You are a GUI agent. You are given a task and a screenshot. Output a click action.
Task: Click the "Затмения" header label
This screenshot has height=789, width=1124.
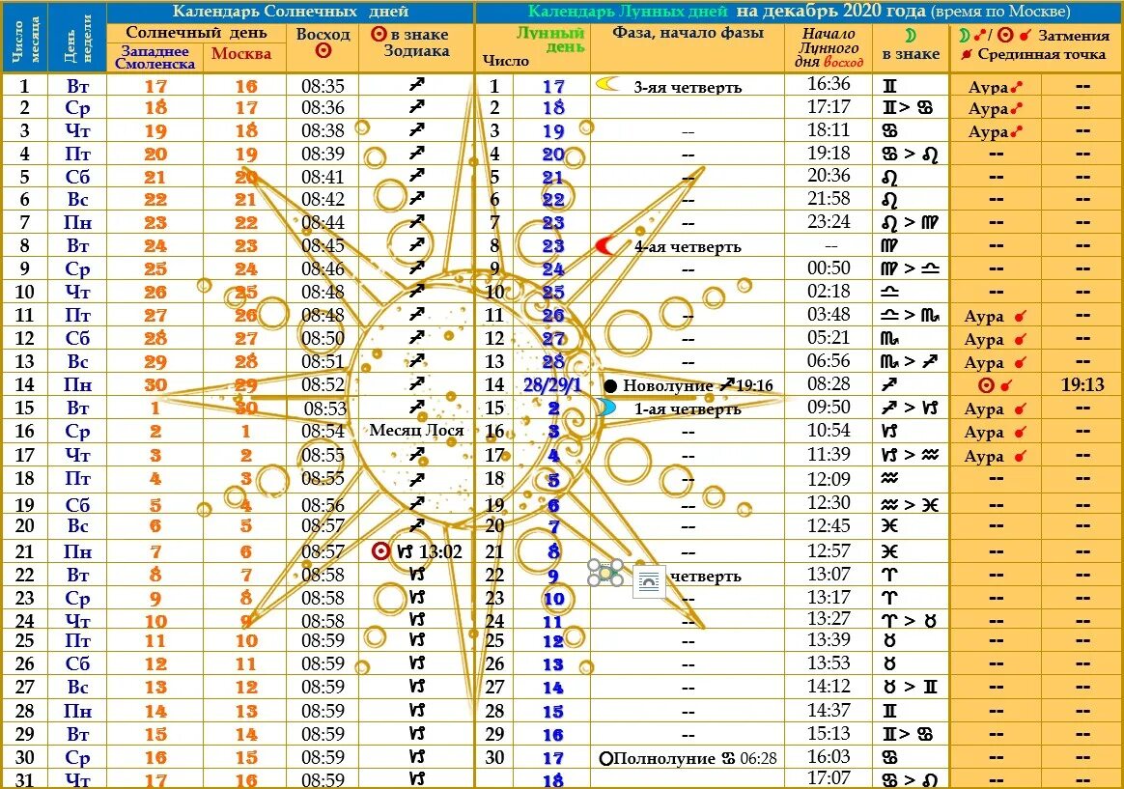[1073, 35]
